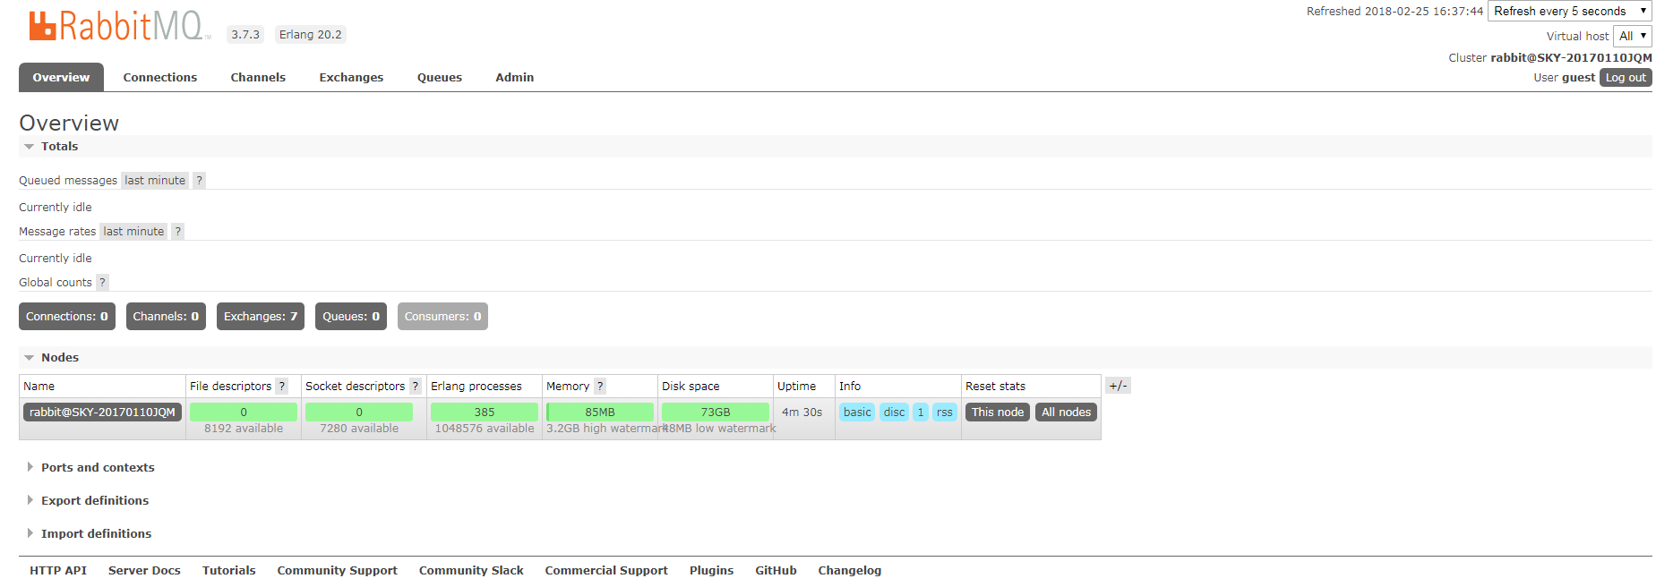Click the File descriptors usage bar

click(x=244, y=413)
